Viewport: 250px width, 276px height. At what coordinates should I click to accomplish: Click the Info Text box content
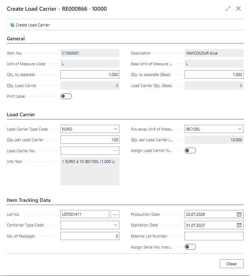point(90,171)
